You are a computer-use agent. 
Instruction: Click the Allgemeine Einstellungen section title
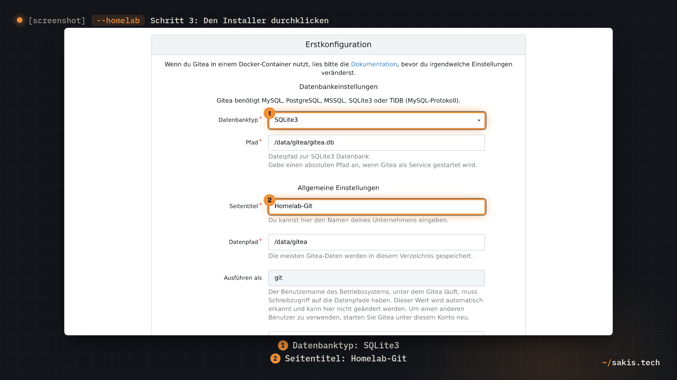338,188
